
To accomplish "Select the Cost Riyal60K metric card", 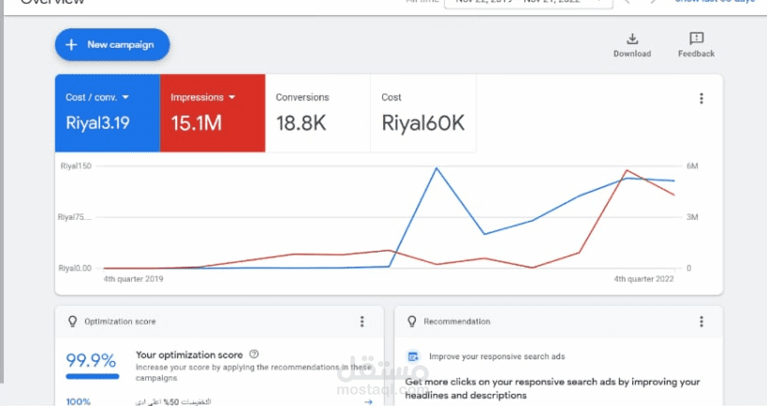I will 423,113.
